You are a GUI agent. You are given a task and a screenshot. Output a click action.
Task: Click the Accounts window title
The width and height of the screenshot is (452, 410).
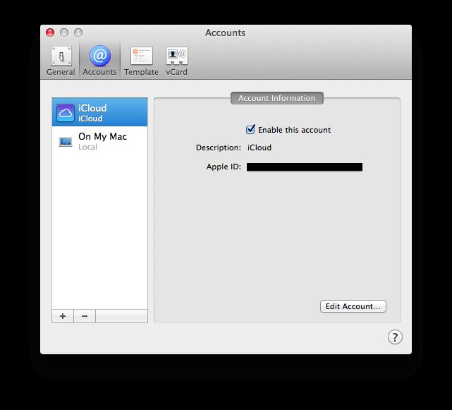click(225, 32)
